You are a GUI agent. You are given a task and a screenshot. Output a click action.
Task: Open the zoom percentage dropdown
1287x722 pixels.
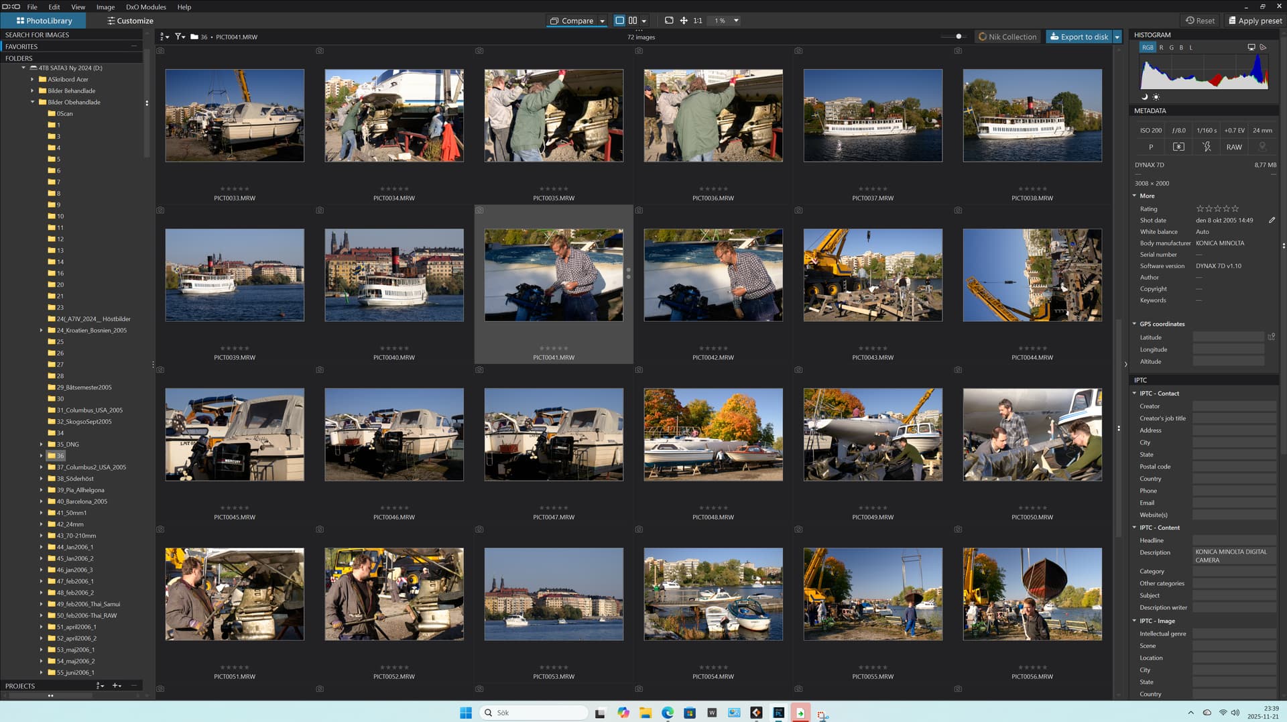coord(736,21)
